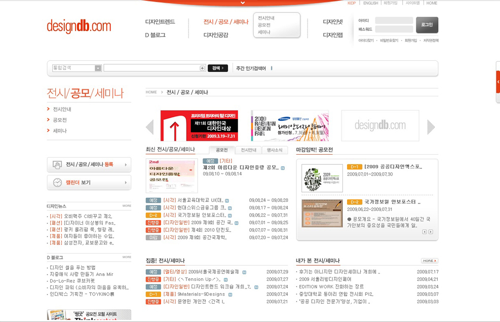
Task: Switch to the 전시안내 tab
Action: point(248,150)
